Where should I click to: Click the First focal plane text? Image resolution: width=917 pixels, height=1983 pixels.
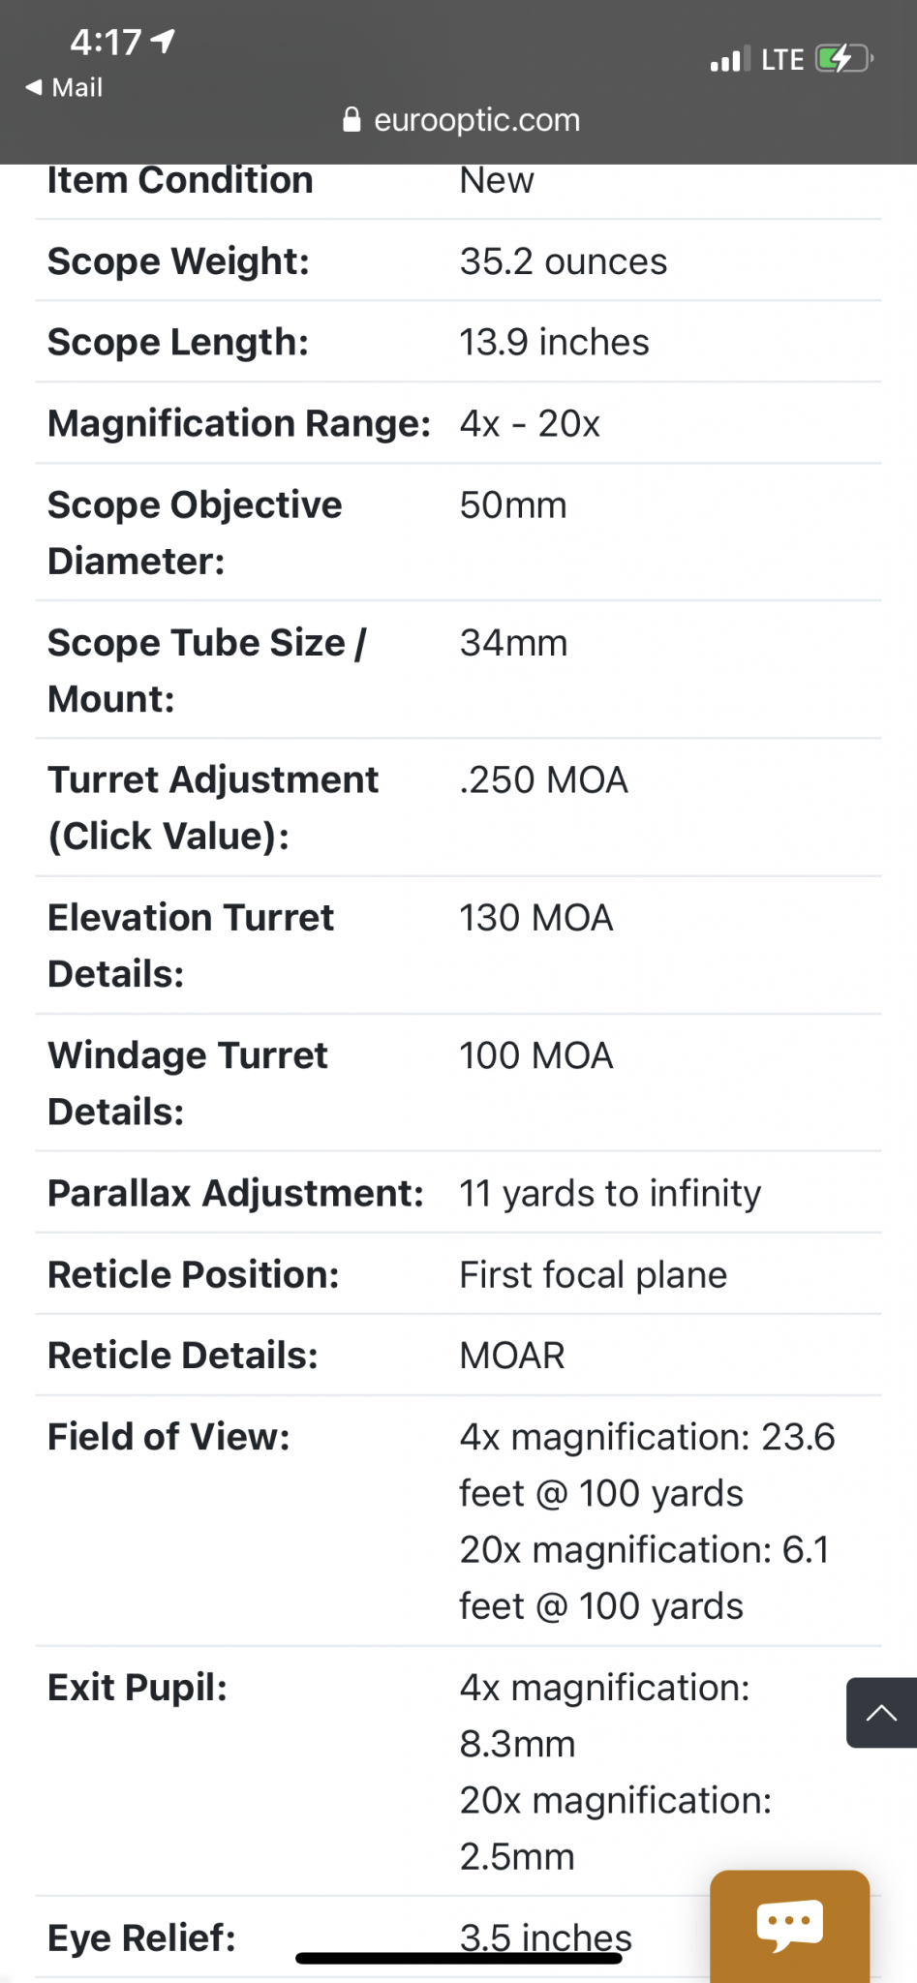593,1274
